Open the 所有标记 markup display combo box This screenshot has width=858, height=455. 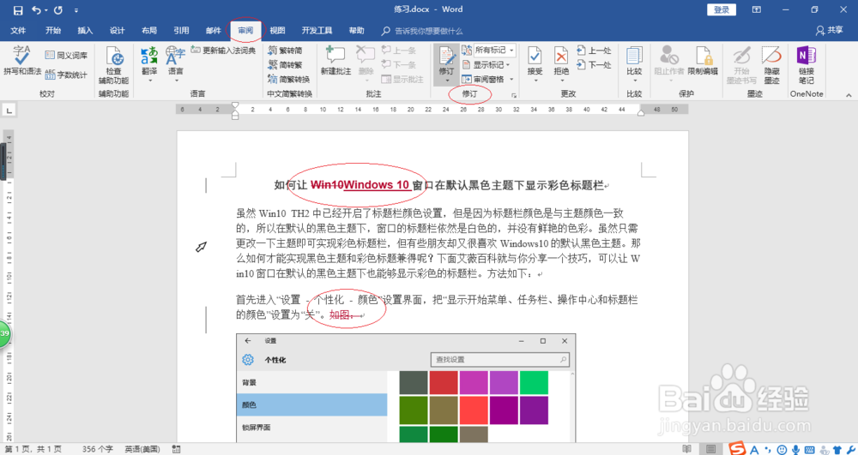pos(494,51)
